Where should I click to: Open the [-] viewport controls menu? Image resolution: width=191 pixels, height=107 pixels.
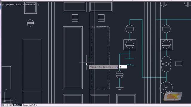[4, 4]
